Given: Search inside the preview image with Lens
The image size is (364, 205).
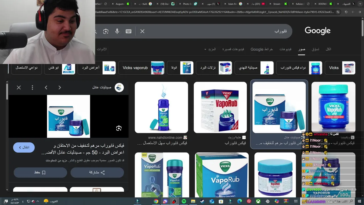Looking at the screenshot, I should tap(119, 128).
